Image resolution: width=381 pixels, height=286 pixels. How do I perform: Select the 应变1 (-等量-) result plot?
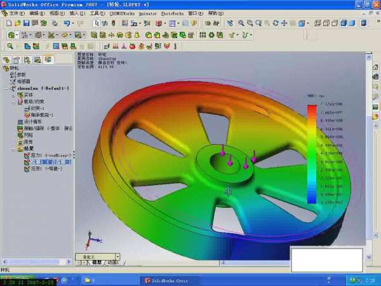coord(43,169)
